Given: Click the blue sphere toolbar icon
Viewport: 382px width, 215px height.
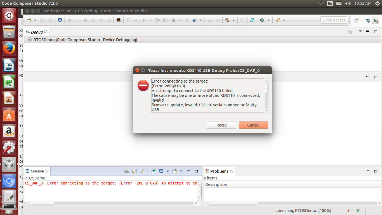Looking at the screenshot, I should coord(195,20).
